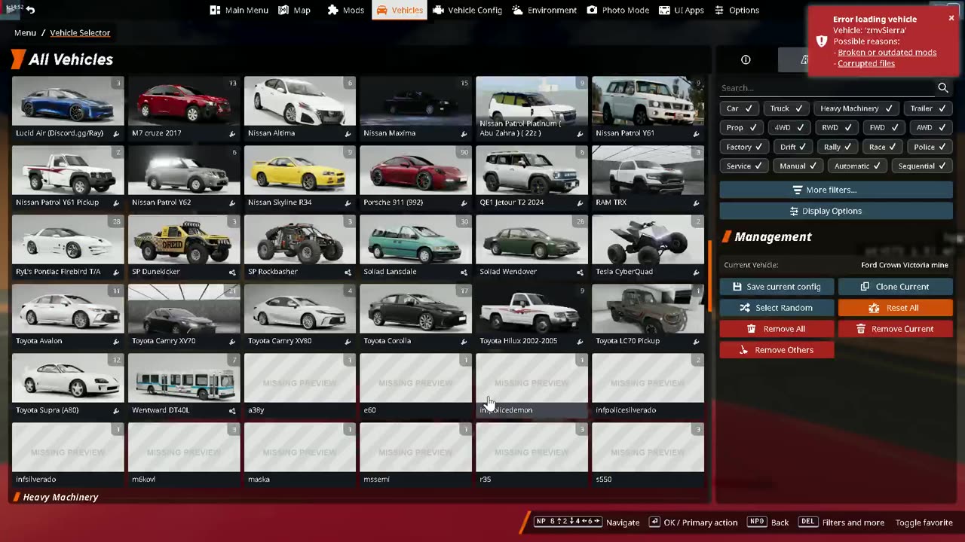Toggle the Sequential transmission filter
This screenshot has height=542, width=965.
pyautogui.click(x=923, y=166)
